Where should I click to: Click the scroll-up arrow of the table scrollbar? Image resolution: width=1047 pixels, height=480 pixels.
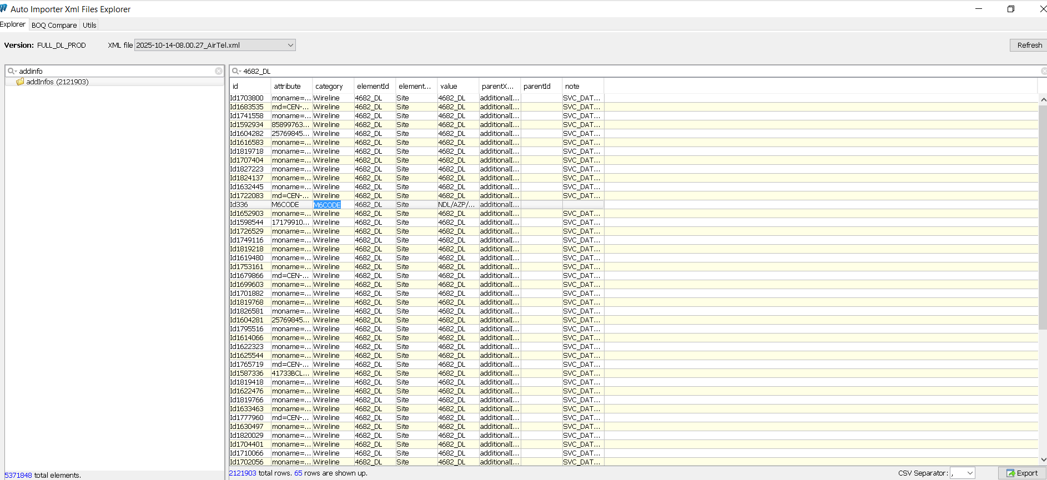tap(1043, 99)
